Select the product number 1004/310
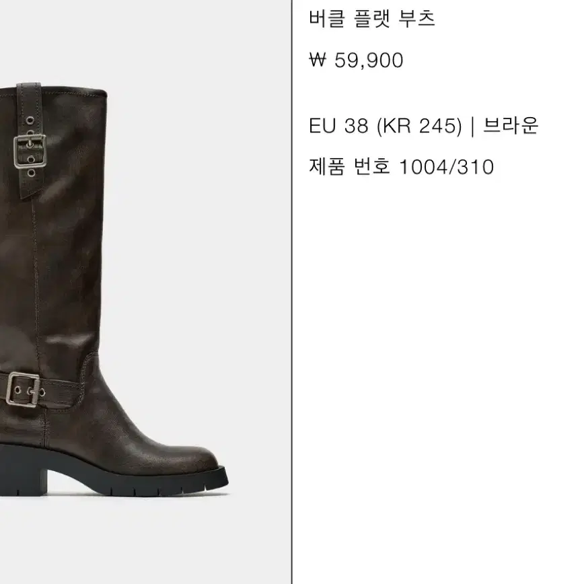Image resolution: width=584 pixels, height=584 pixels. [x=446, y=167]
